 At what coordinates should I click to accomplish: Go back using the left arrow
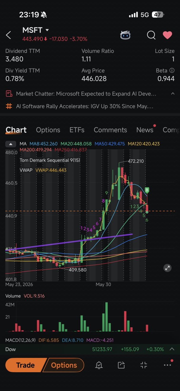pos(8,35)
